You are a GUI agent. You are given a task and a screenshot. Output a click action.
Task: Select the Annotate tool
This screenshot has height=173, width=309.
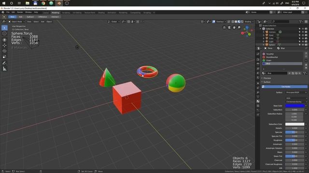click(4, 63)
